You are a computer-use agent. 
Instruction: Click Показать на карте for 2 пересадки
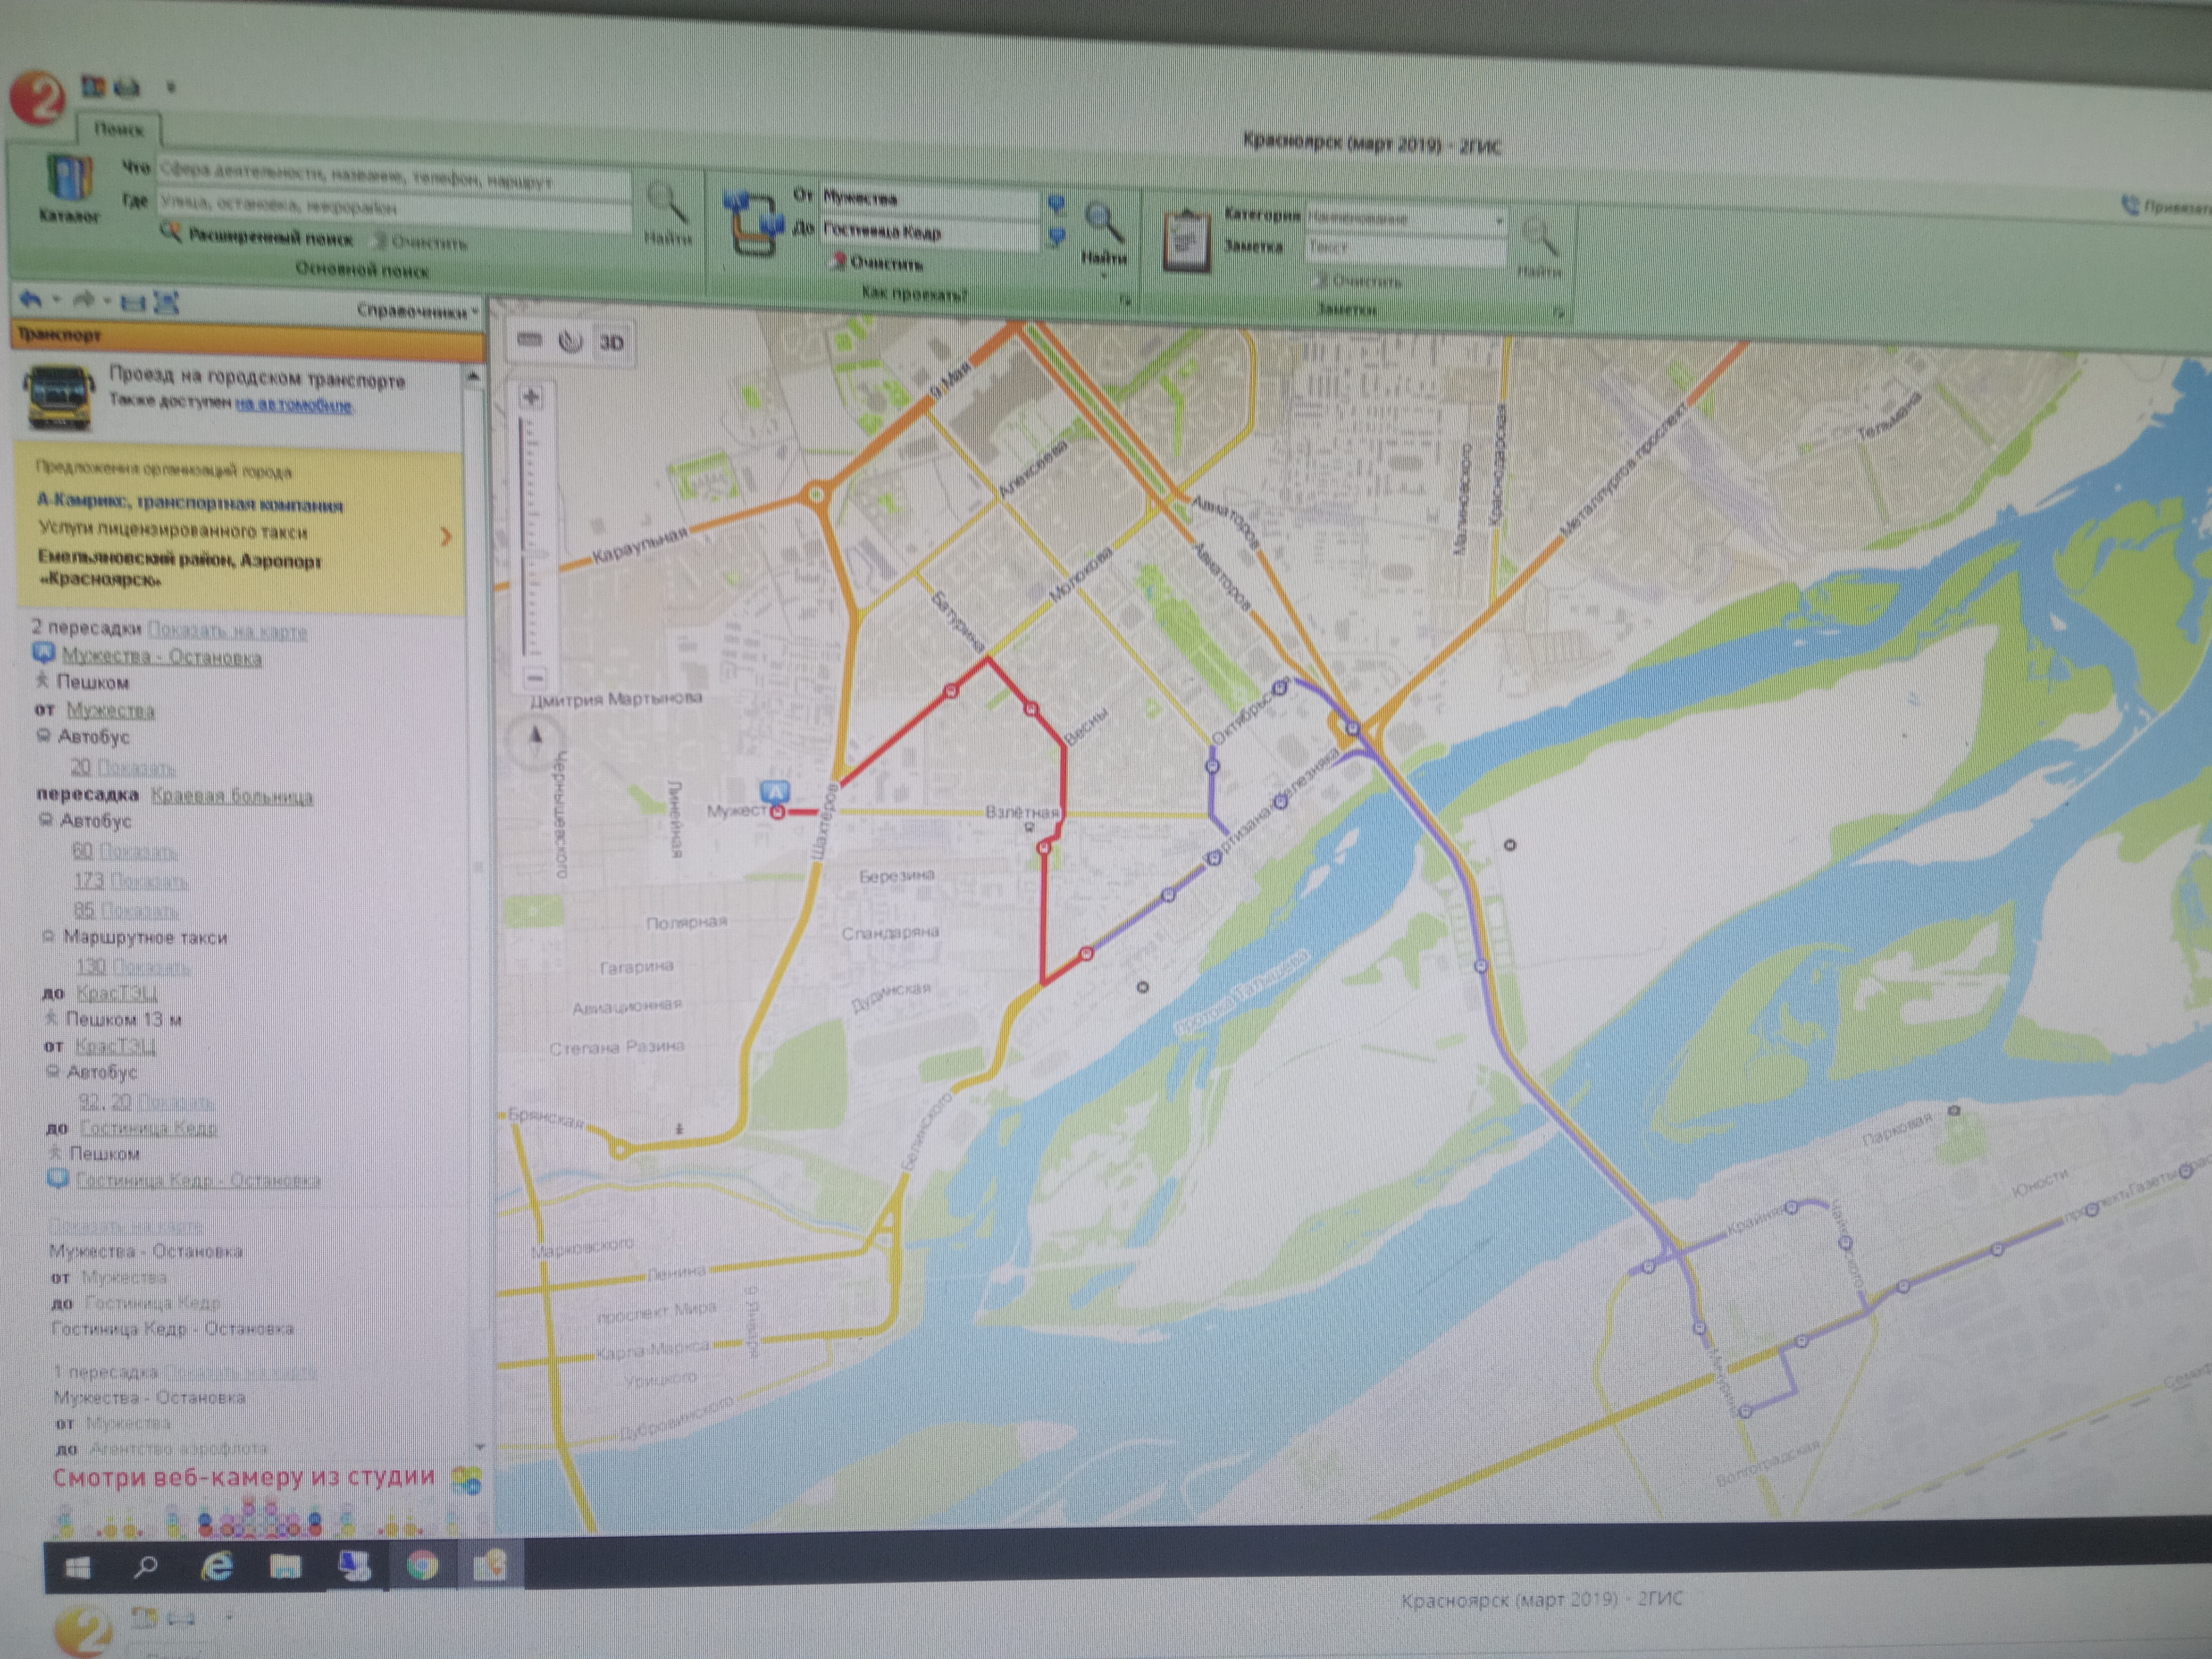click(x=227, y=630)
